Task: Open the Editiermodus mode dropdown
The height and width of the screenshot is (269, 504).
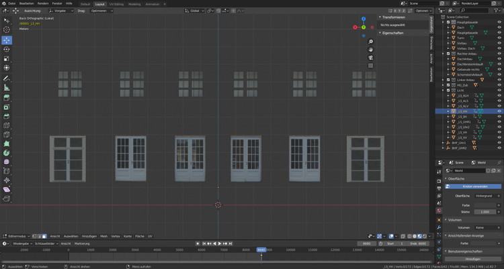Action: pos(16,236)
